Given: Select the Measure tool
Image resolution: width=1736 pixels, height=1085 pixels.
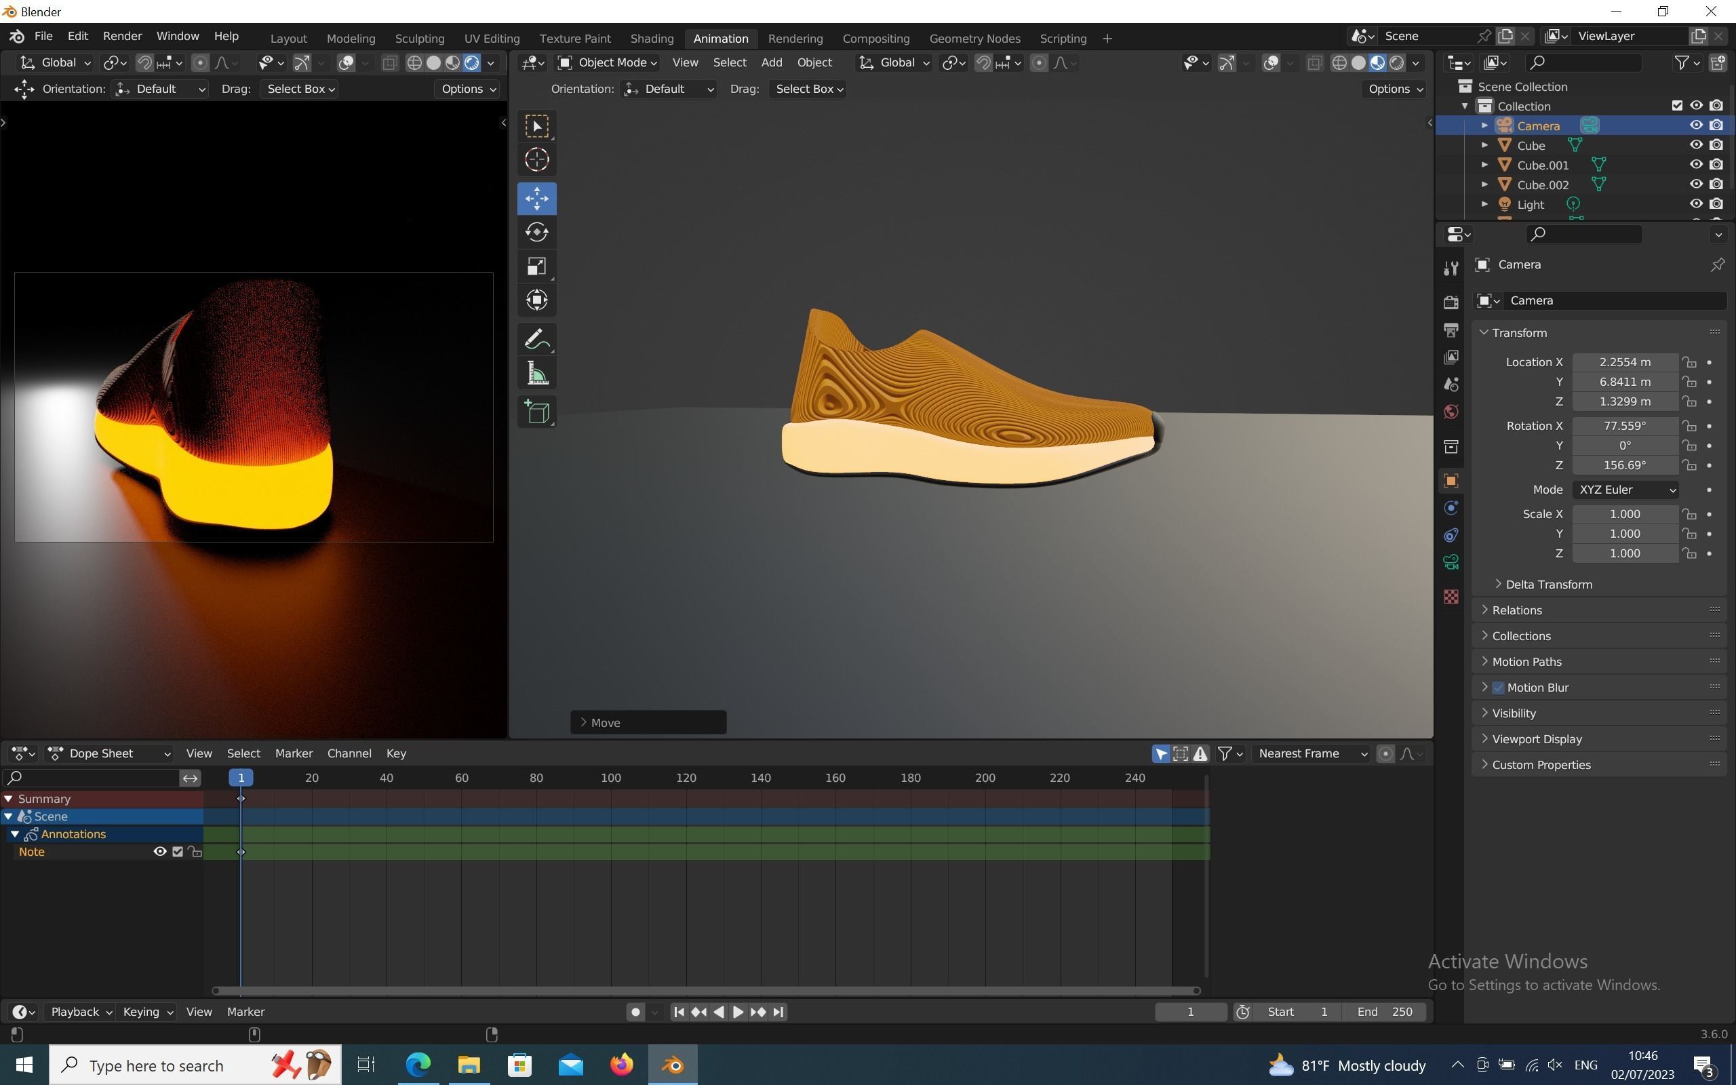Looking at the screenshot, I should pos(536,373).
